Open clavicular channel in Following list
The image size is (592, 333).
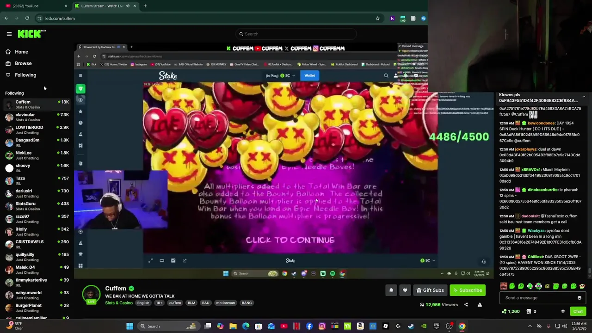tap(37, 117)
